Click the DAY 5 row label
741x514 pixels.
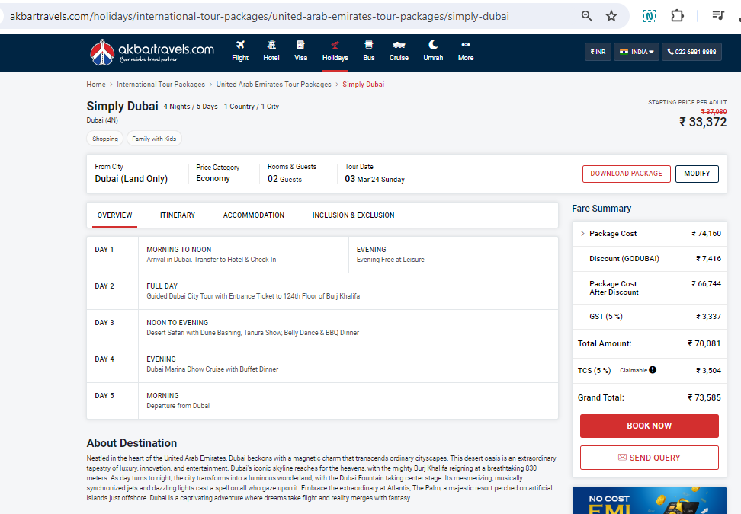104,395
